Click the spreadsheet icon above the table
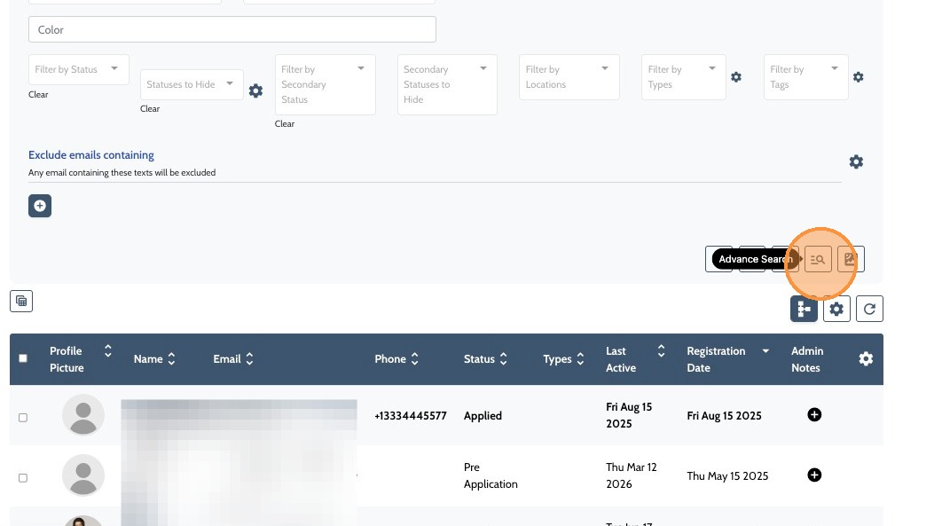Screen dimensions: 942x526 21,301
